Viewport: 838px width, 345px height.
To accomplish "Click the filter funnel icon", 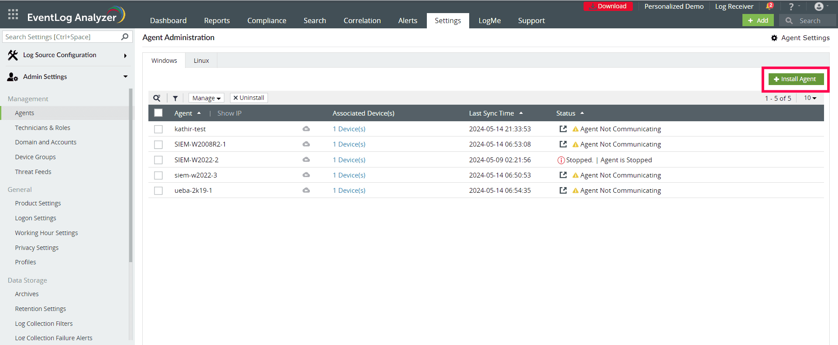I will (x=175, y=98).
